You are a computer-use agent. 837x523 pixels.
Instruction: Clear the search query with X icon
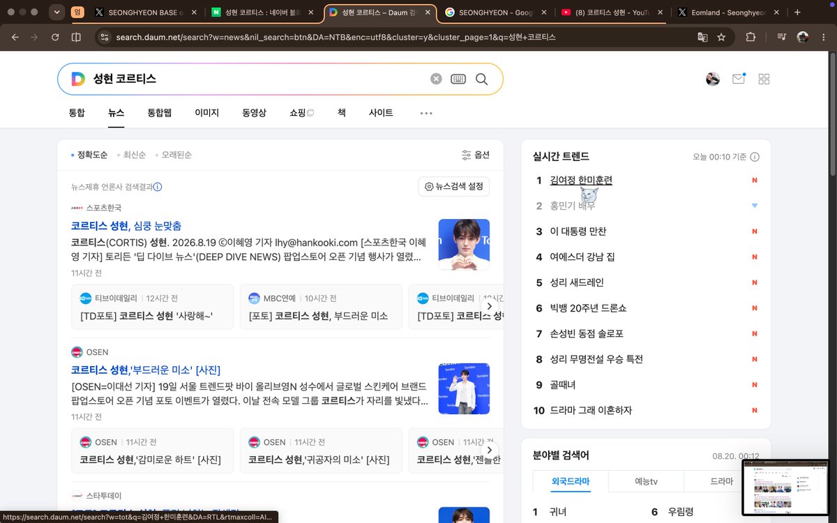[x=436, y=79]
